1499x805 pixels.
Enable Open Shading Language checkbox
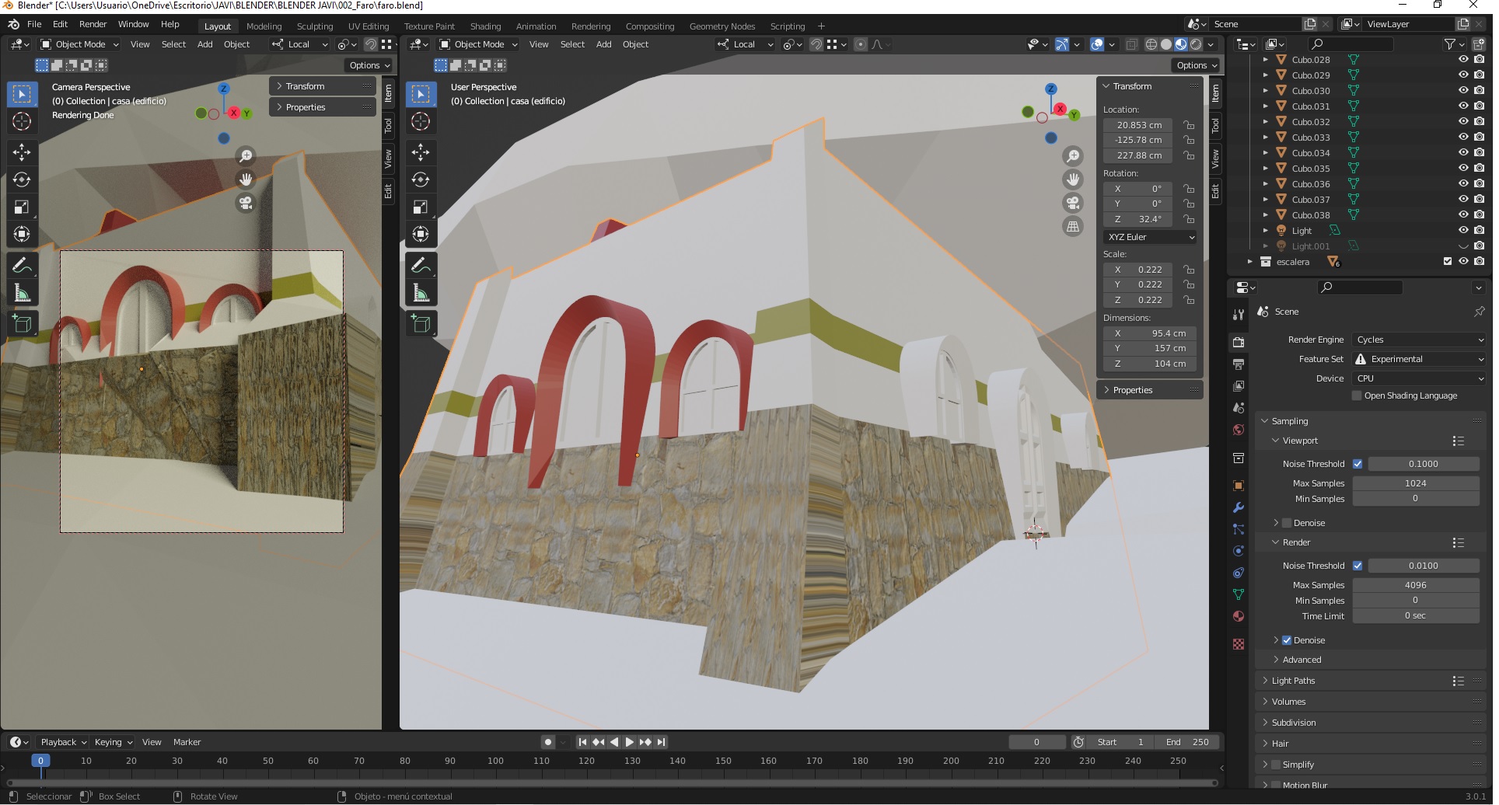pos(1357,396)
